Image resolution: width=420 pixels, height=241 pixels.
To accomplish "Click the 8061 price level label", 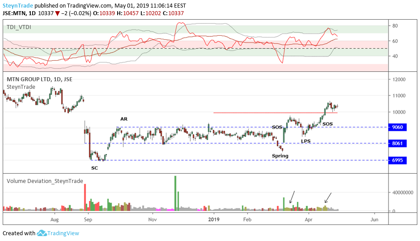I will (x=398, y=143).
